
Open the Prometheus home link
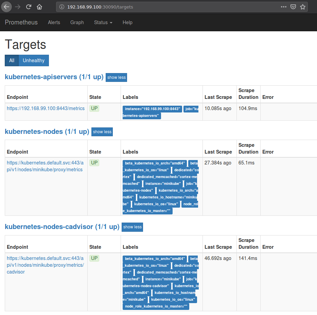coord(21,22)
